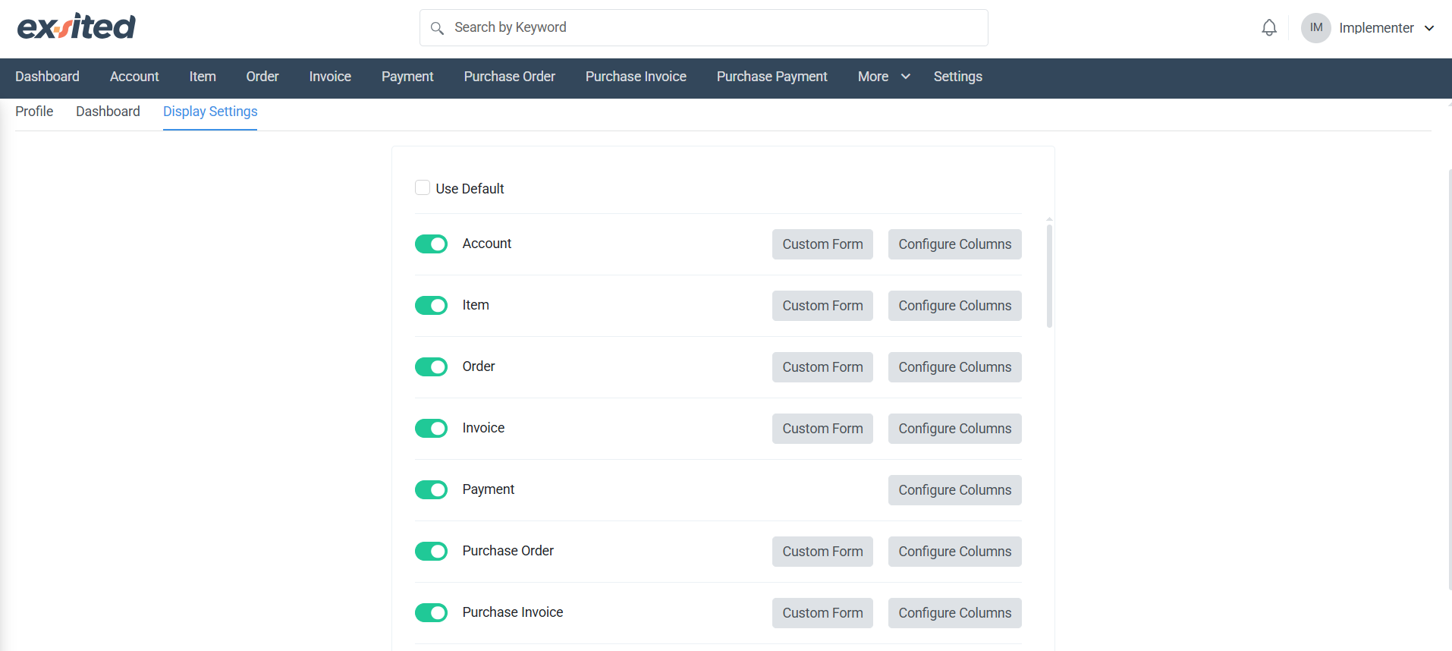Image resolution: width=1452 pixels, height=651 pixels.
Task: Open Custom Form for Order
Action: point(822,367)
